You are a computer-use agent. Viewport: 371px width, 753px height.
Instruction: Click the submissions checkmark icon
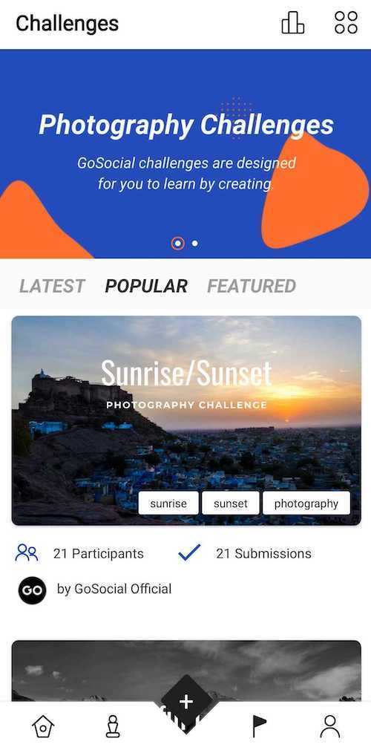tap(189, 552)
